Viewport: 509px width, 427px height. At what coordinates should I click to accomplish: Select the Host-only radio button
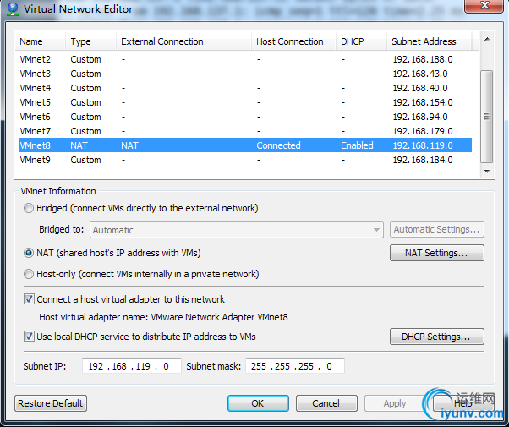tap(29, 274)
